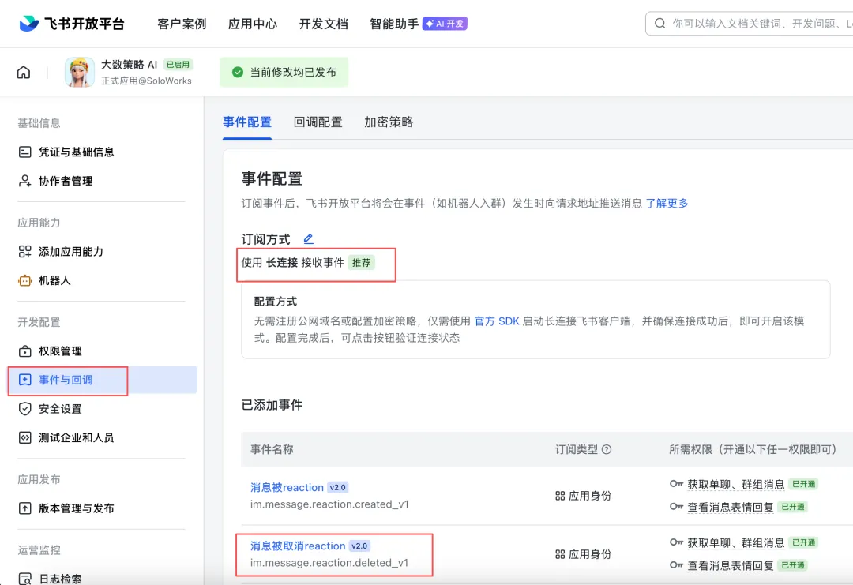853x585 pixels.
Task: Click the 机器人 robot icon
Action: coord(25,280)
